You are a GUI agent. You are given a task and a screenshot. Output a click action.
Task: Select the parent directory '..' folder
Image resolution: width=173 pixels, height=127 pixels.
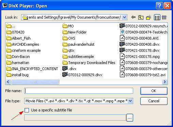click(x=11, y=26)
